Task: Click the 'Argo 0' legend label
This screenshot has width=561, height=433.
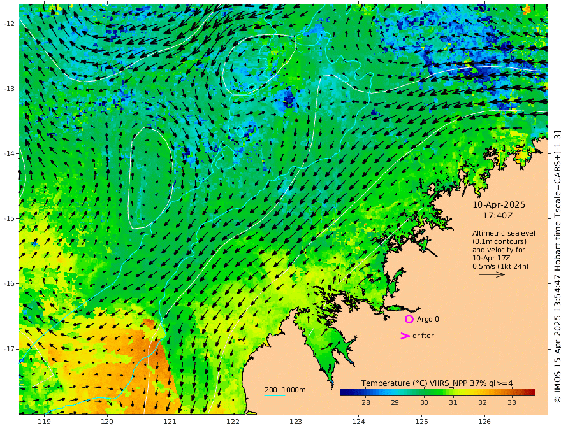Action: [x=428, y=319]
